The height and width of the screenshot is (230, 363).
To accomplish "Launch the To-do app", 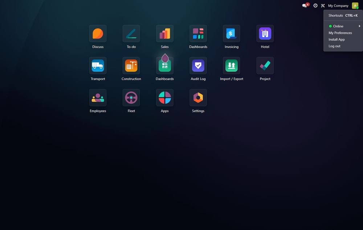I will pos(131,34).
